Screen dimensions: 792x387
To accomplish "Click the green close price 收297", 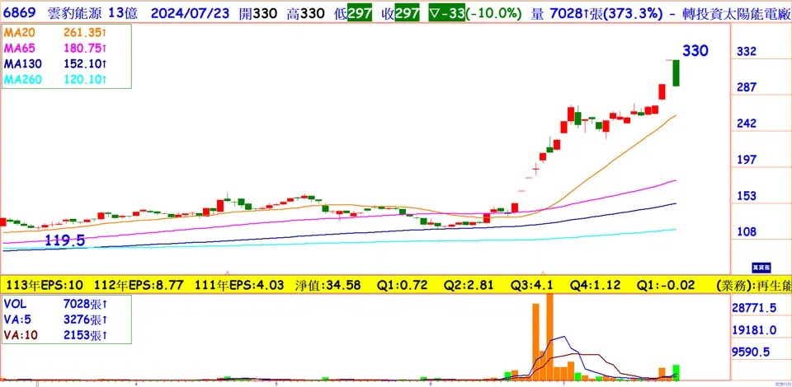I will (400, 12).
